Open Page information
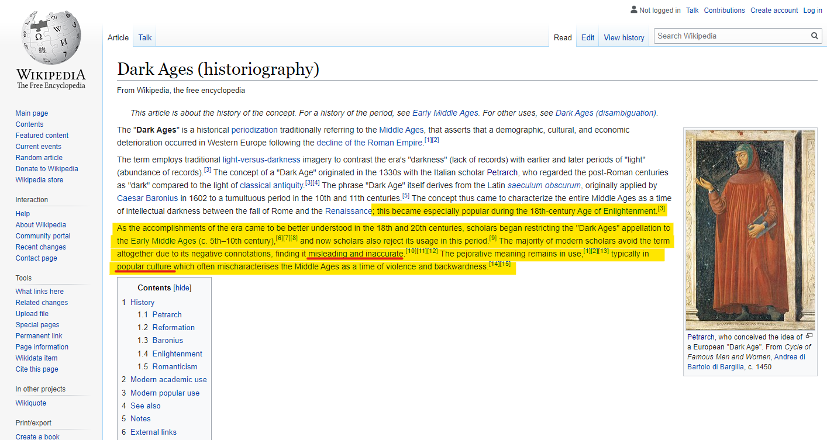 click(x=42, y=347)
